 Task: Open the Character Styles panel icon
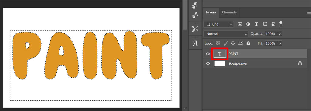coord(195,15)
